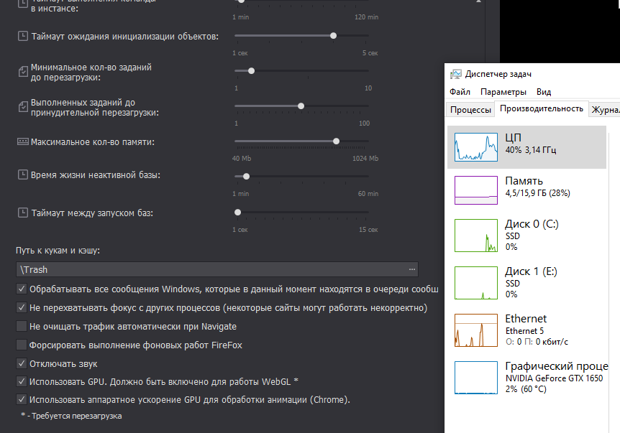The image size is (620, 433).
Task: Click timeout between base launches slider handle
Action: click(237, 213)
